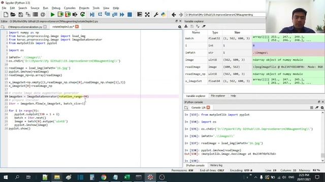
Task: Continue execution debug icon
Action: point(122,15)
